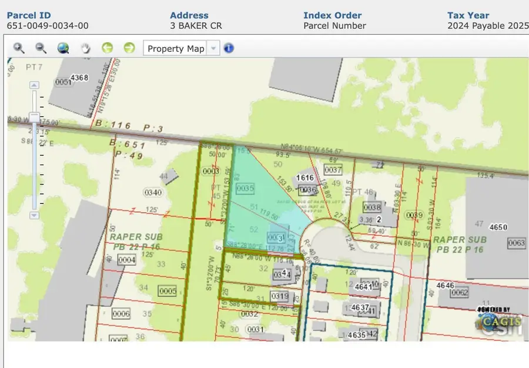Click the Property Map combo box text
The height and width of the screenshot is (368, 529).
[176, 49]
